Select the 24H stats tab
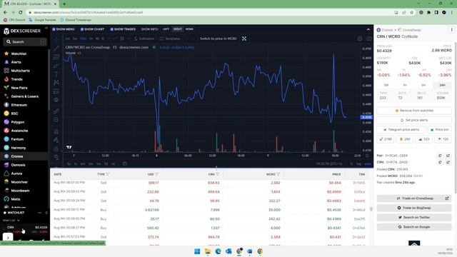The height and width of the screenshot is (257, 457). [x=442, y=85]
